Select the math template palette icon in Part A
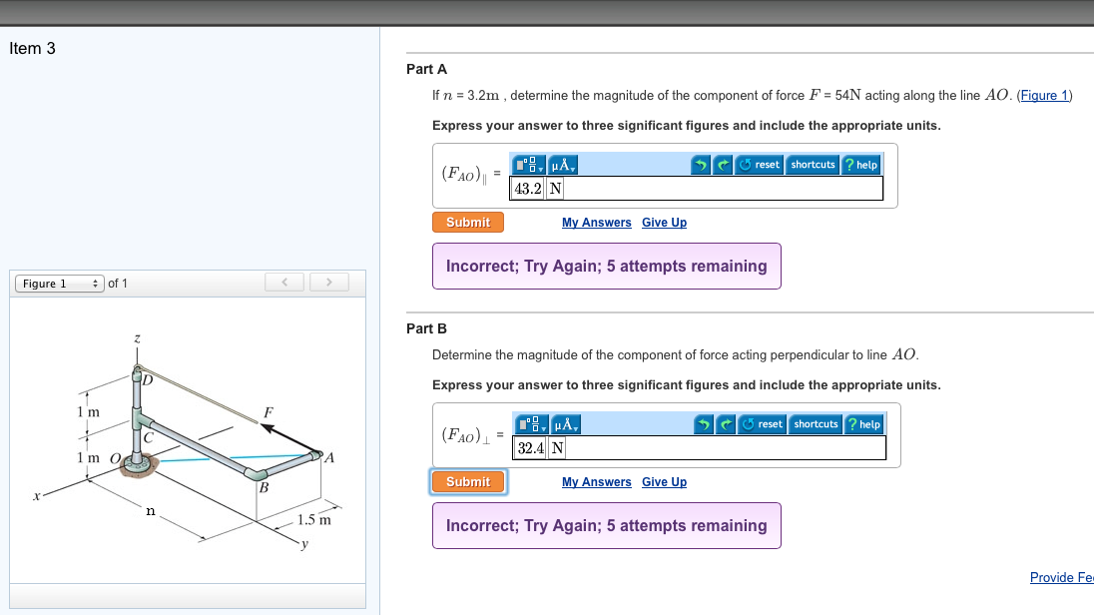Viewport: 1094px width, 615px height. click(x=524, y=164)
